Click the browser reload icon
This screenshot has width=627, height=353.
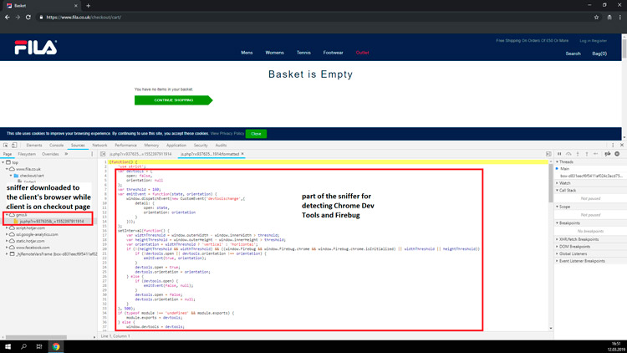(28, 17)
